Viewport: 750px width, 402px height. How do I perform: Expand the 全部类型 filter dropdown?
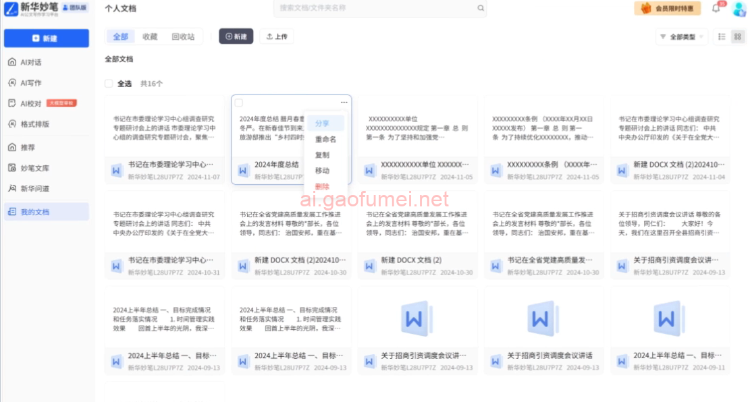pos(681,36)
